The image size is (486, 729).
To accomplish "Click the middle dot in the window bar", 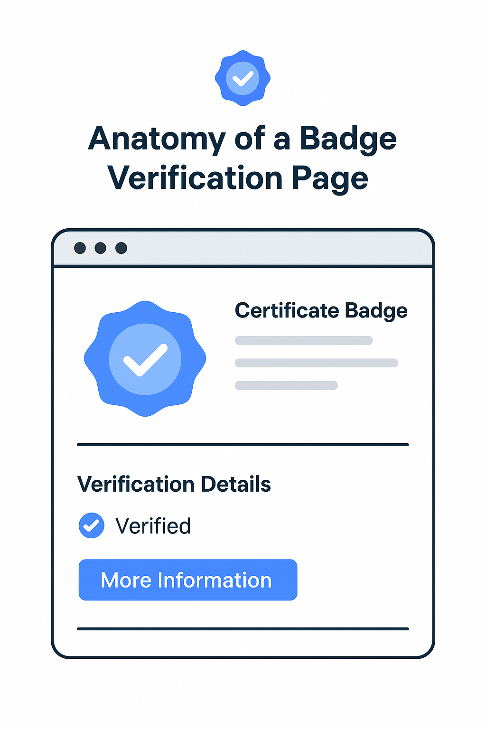I will pyautogui.click(x=101, y=248).
